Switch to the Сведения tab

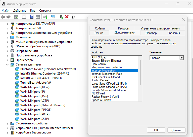pyautogui.click(x=174, y=33)
